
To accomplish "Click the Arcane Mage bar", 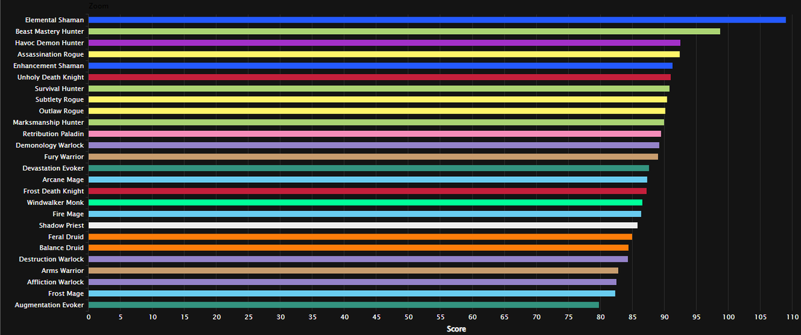I will tap(368, 180).
